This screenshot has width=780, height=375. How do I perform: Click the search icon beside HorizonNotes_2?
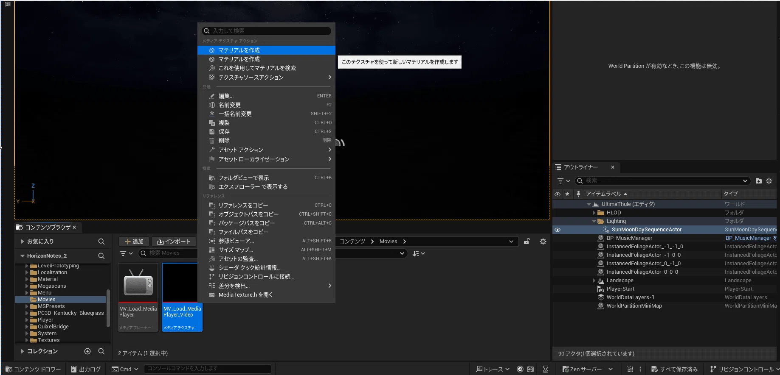[101, 256]
